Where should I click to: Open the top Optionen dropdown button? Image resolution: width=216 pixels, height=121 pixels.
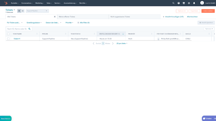tap(181, 11)
